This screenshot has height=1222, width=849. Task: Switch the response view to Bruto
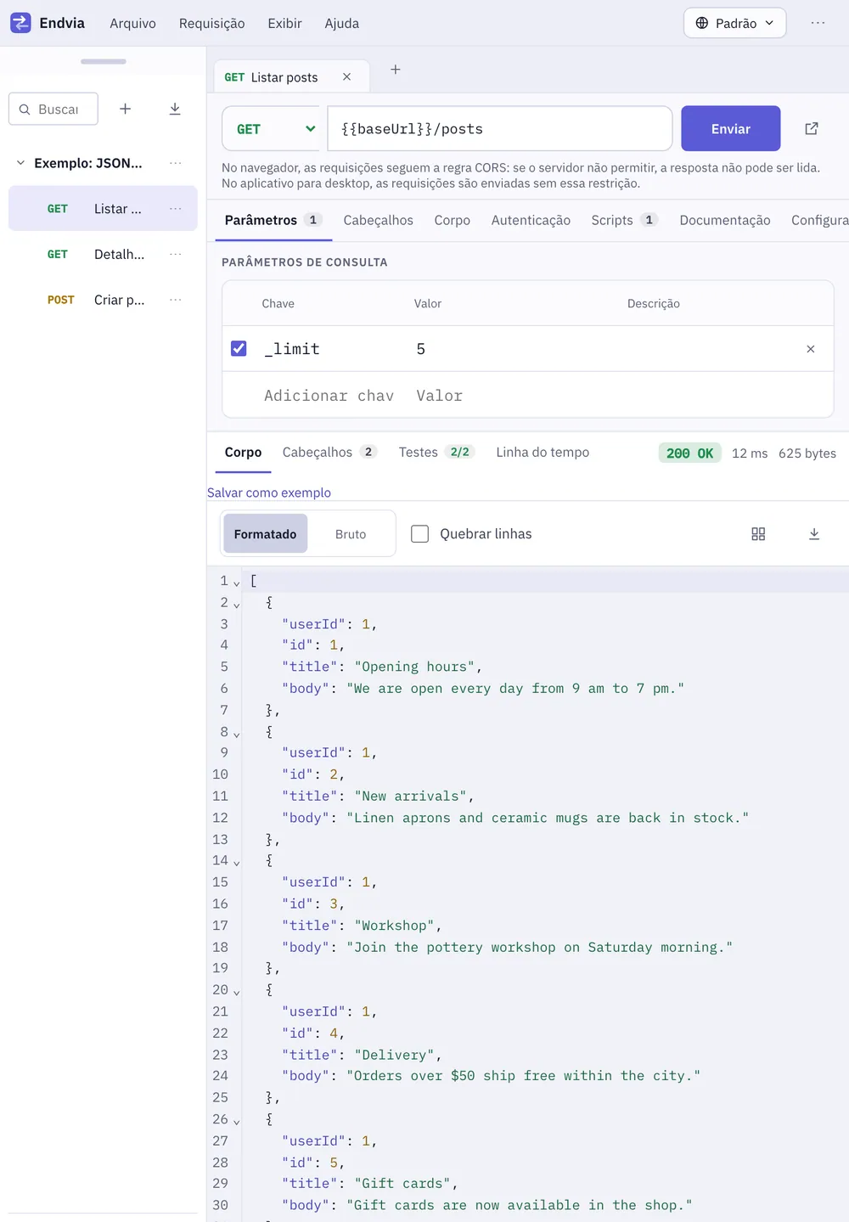coord(351,534)
